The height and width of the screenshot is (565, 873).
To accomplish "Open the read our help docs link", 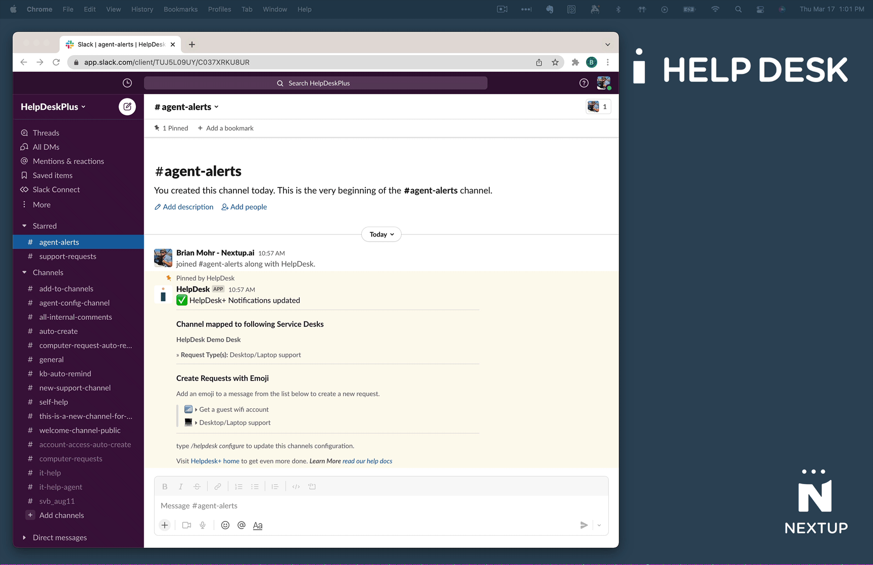I will point(367,461).
